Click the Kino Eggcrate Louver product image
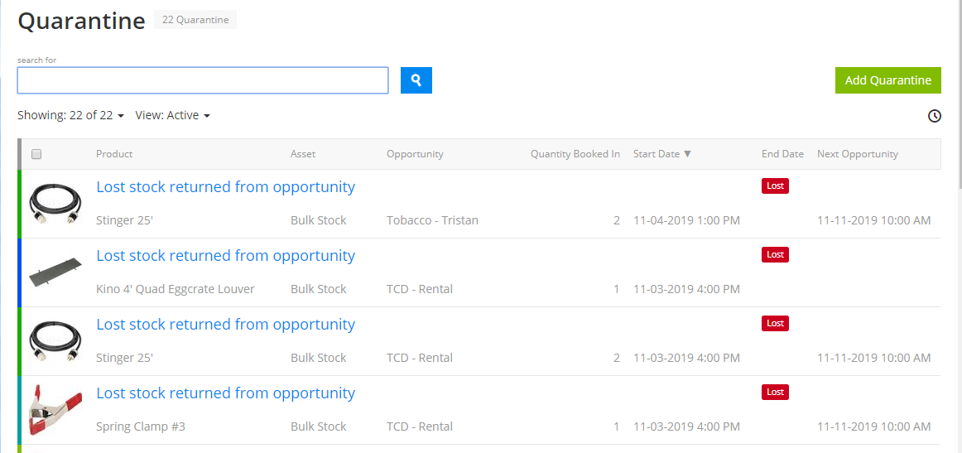 coord(55,272)
